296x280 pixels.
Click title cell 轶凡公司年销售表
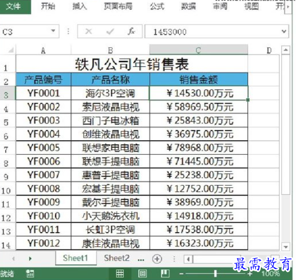coord(132,64)
